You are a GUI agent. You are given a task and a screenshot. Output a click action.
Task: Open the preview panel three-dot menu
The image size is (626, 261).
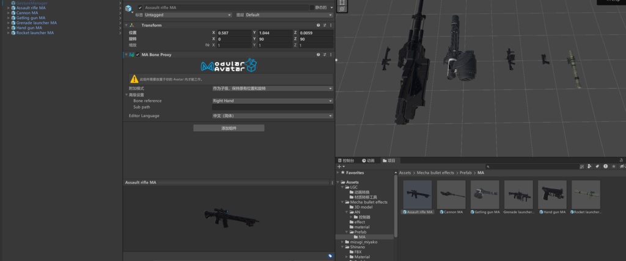(332, 183)
